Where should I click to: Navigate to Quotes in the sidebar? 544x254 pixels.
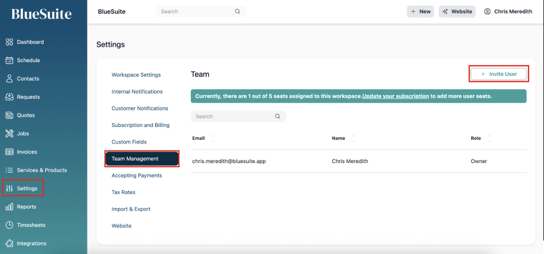click(26, 115)
